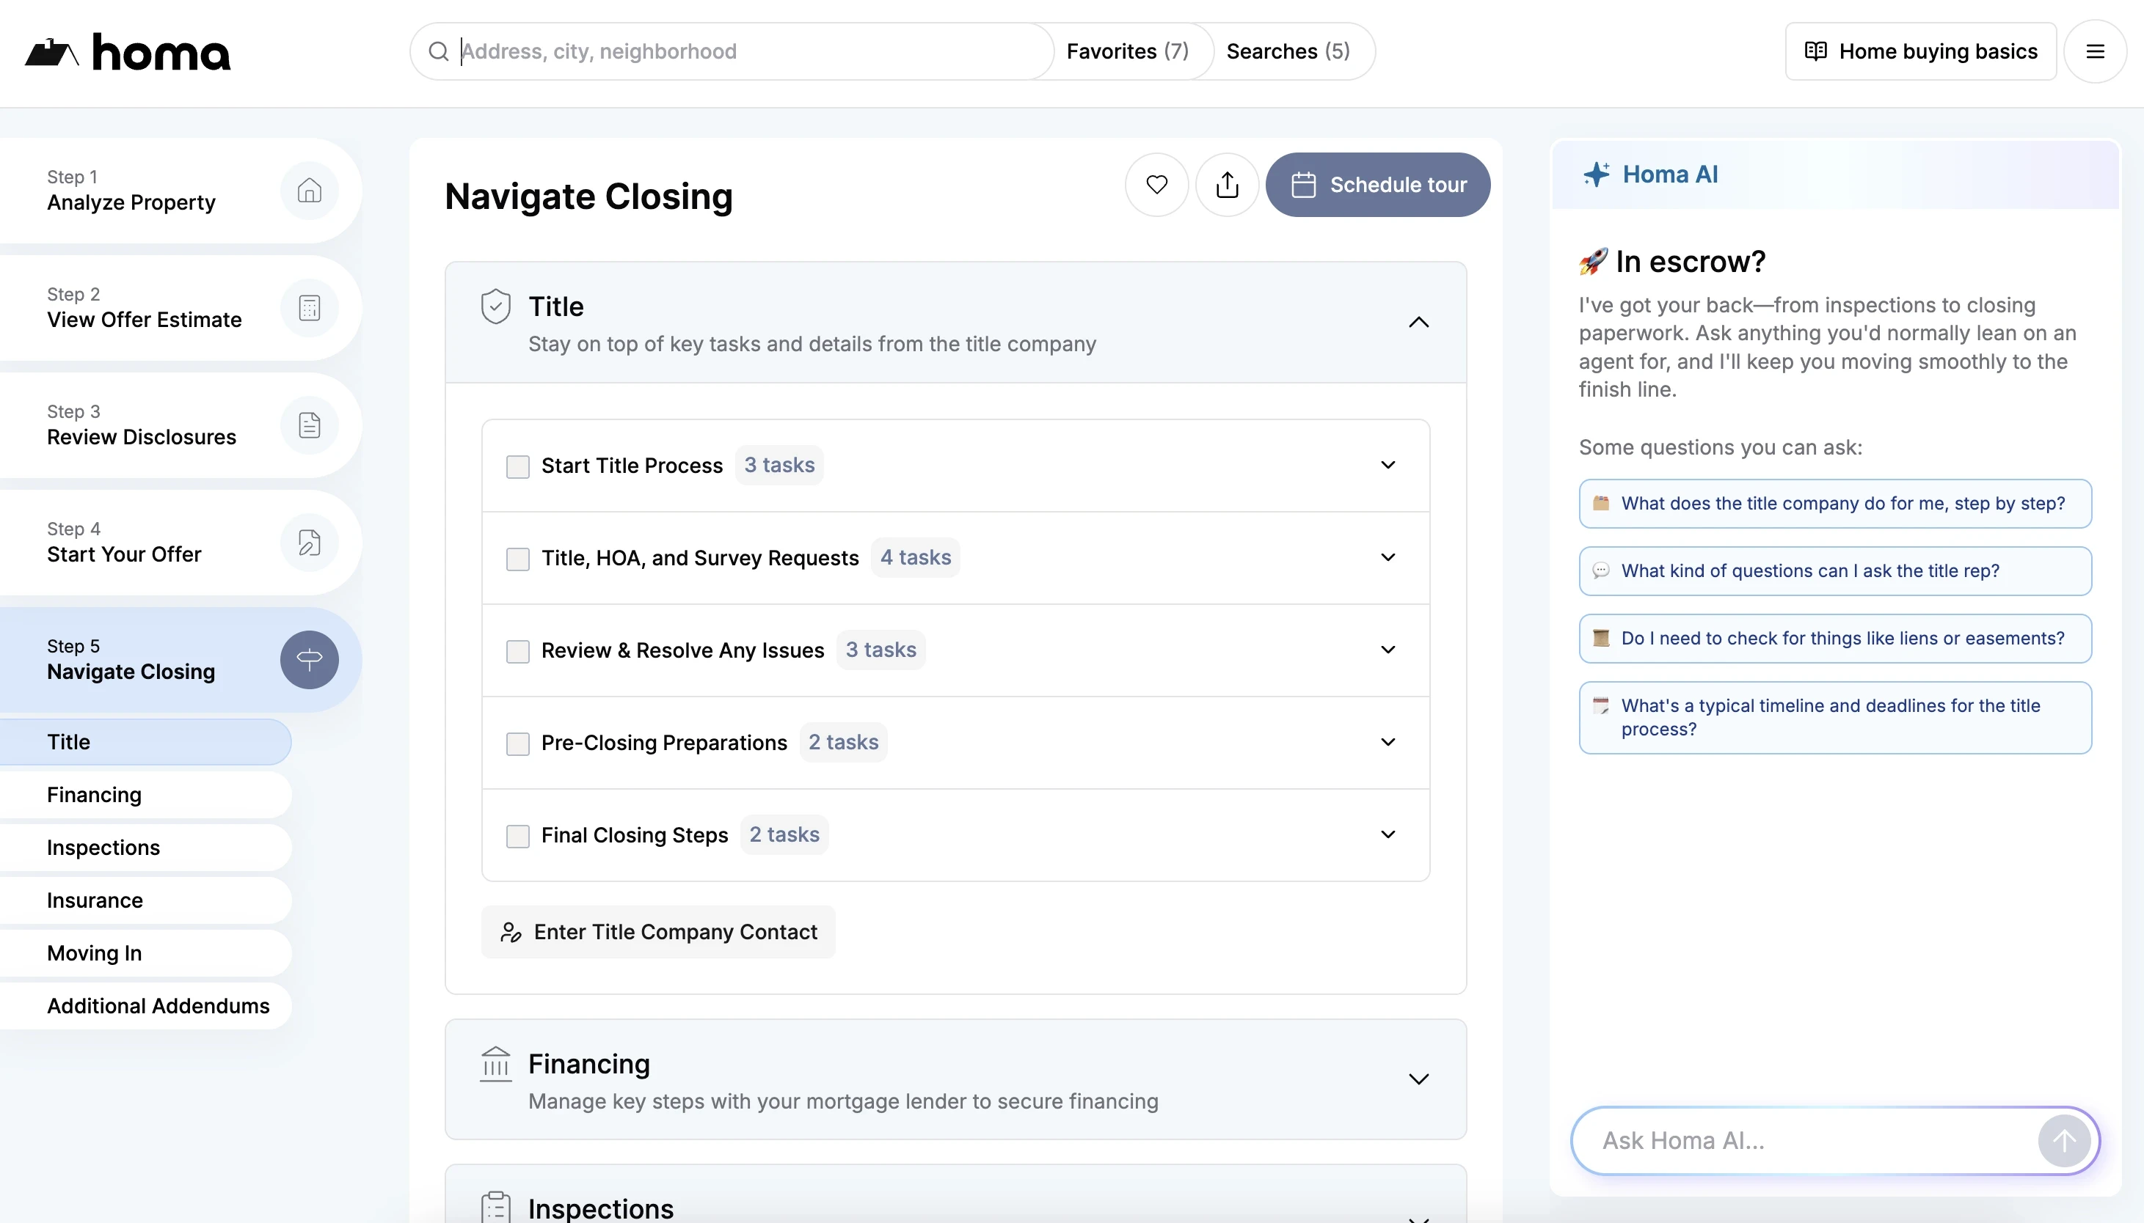Click the Schedule tour button
2144x1223 pixels.
click(1377, 185)
